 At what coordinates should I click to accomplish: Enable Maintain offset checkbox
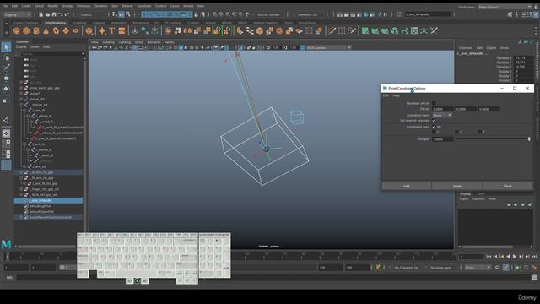point(434,103)
